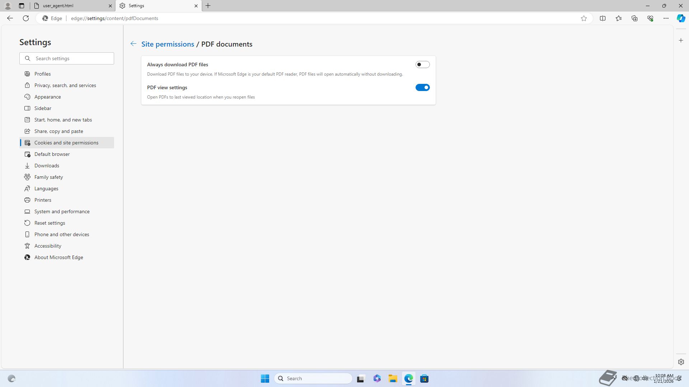
Task: Add this page to favorites star
Action: tap(584, 18)
